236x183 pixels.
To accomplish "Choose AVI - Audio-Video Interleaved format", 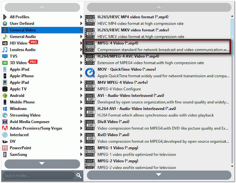I will 157,99.
